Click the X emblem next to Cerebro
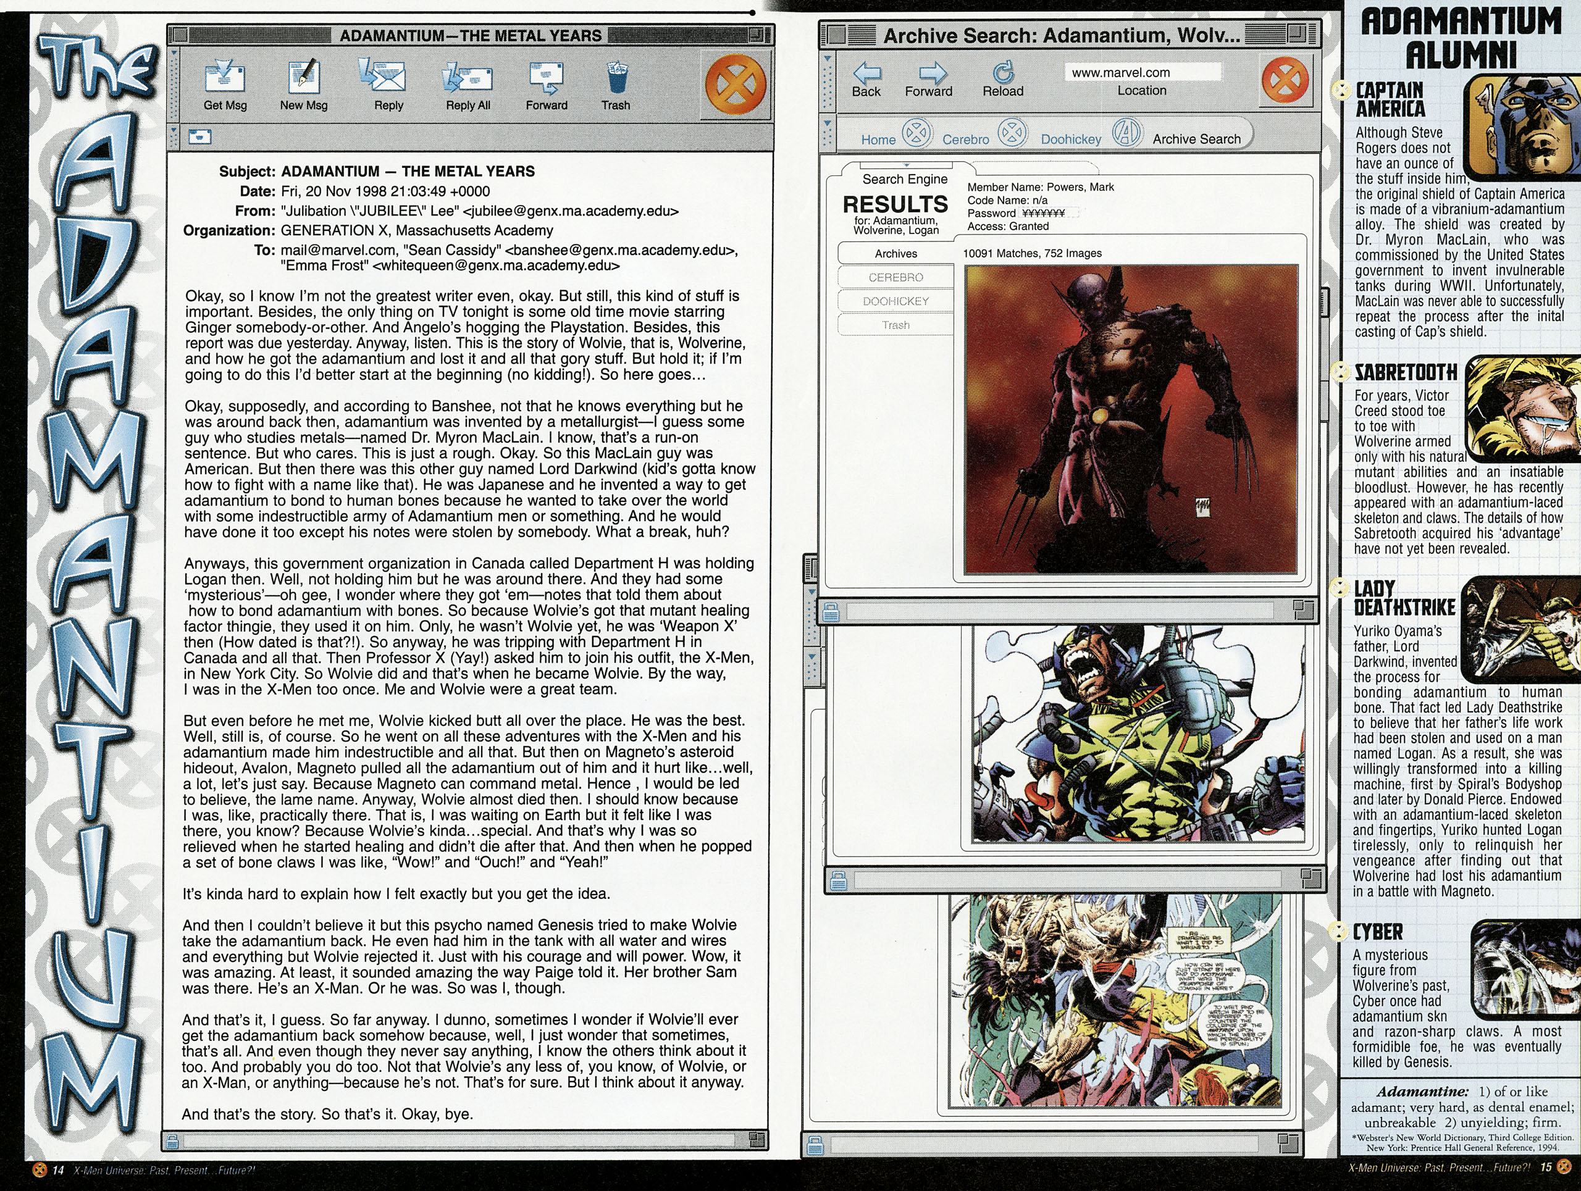This screenshot has width=1581, height=1191. 1012,132
